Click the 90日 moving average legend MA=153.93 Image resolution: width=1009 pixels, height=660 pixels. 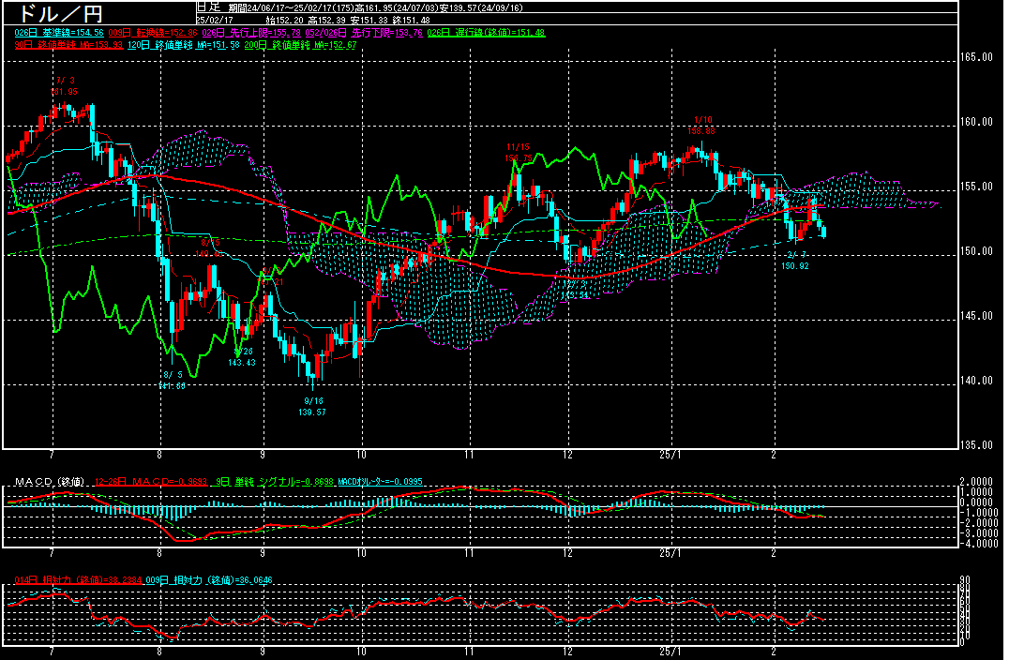[x=68, y=45]
